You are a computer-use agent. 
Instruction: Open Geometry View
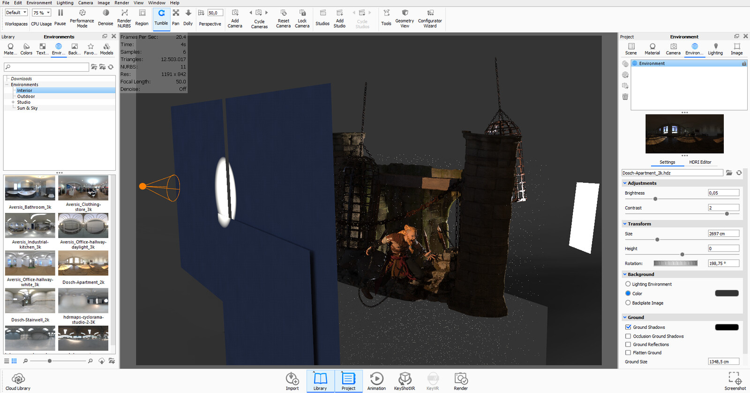[405, 18]
